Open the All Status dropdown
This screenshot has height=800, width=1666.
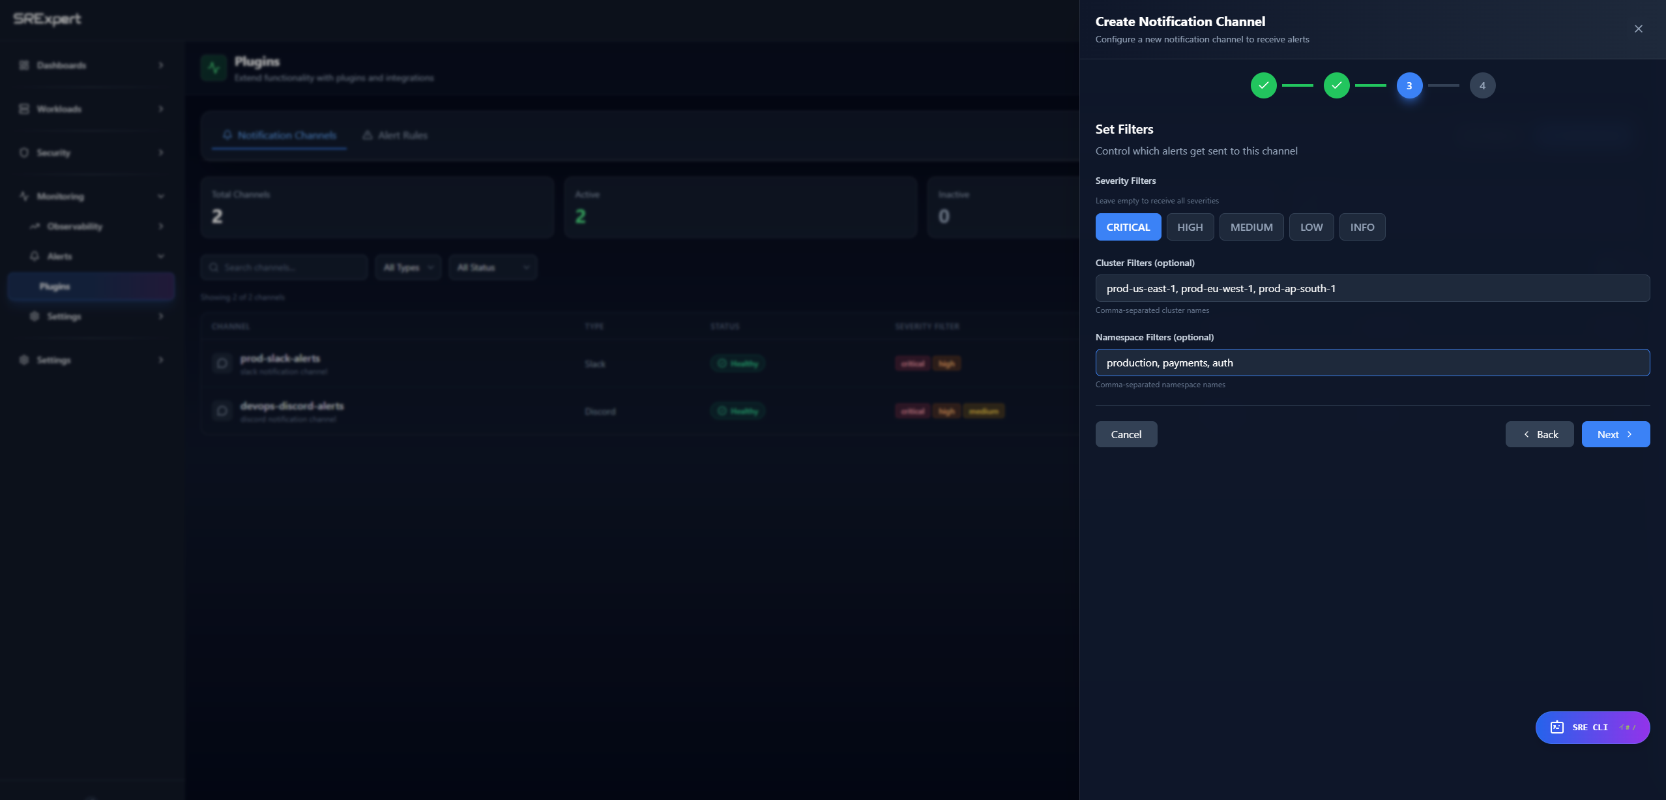coord(492,267)
